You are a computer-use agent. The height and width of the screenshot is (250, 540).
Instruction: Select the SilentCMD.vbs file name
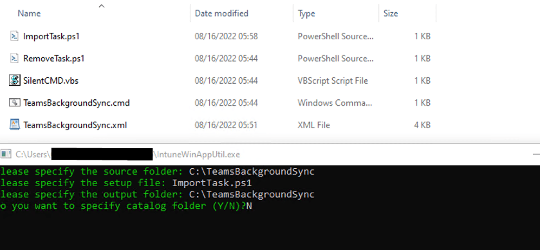coord(51,81)
